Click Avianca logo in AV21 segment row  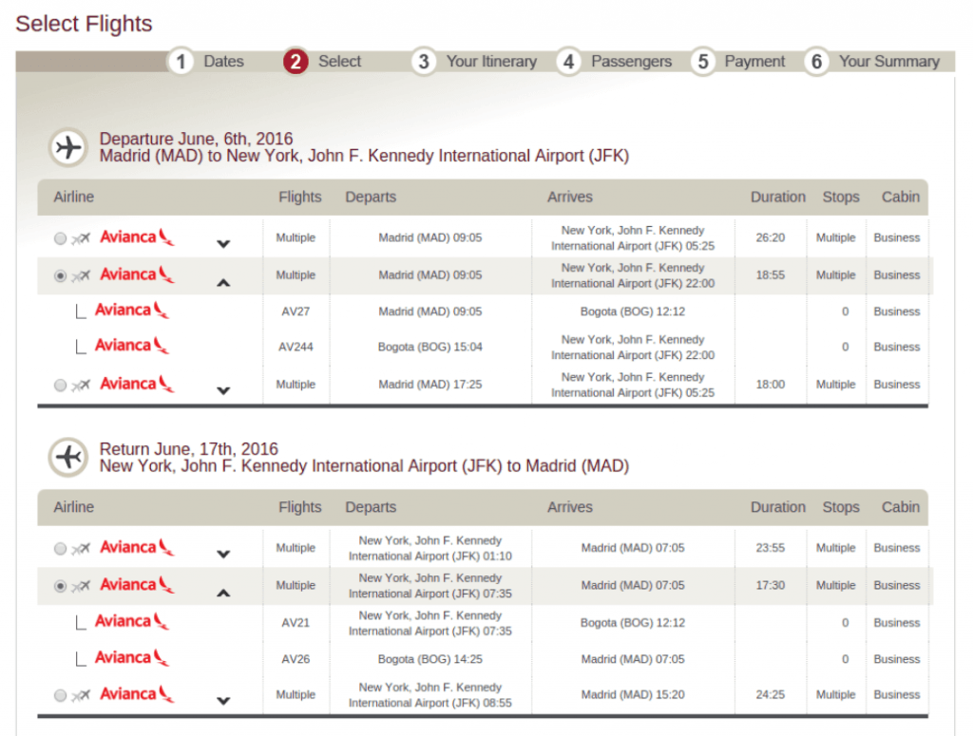[131, 621]
